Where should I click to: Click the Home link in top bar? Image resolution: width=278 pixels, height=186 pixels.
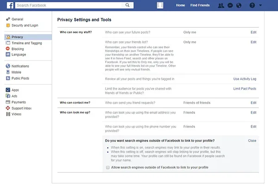coord(181,6)
